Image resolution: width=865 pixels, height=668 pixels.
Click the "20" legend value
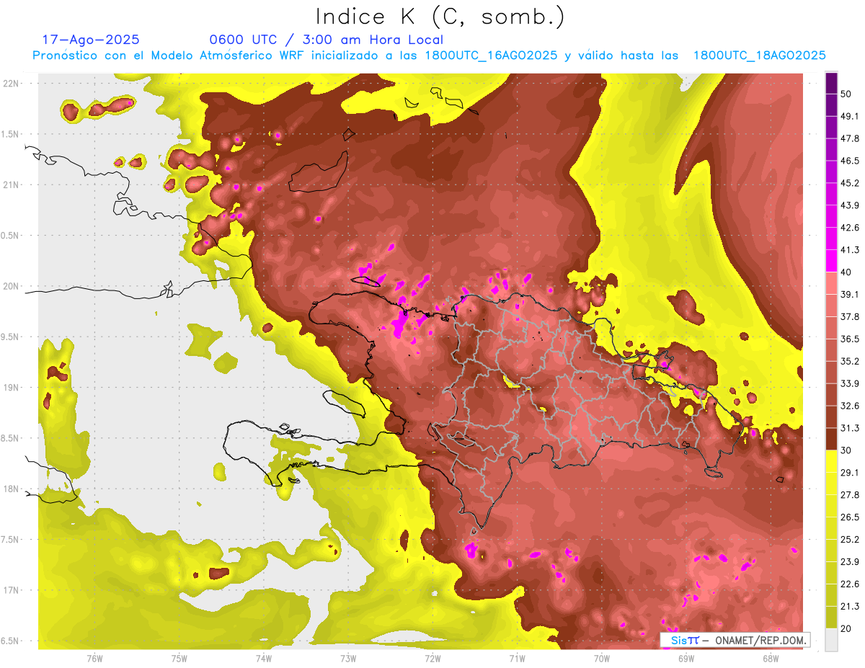tap(846, 628)
